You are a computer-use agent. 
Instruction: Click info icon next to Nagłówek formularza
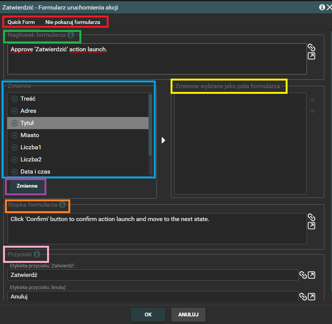[71, 35]
